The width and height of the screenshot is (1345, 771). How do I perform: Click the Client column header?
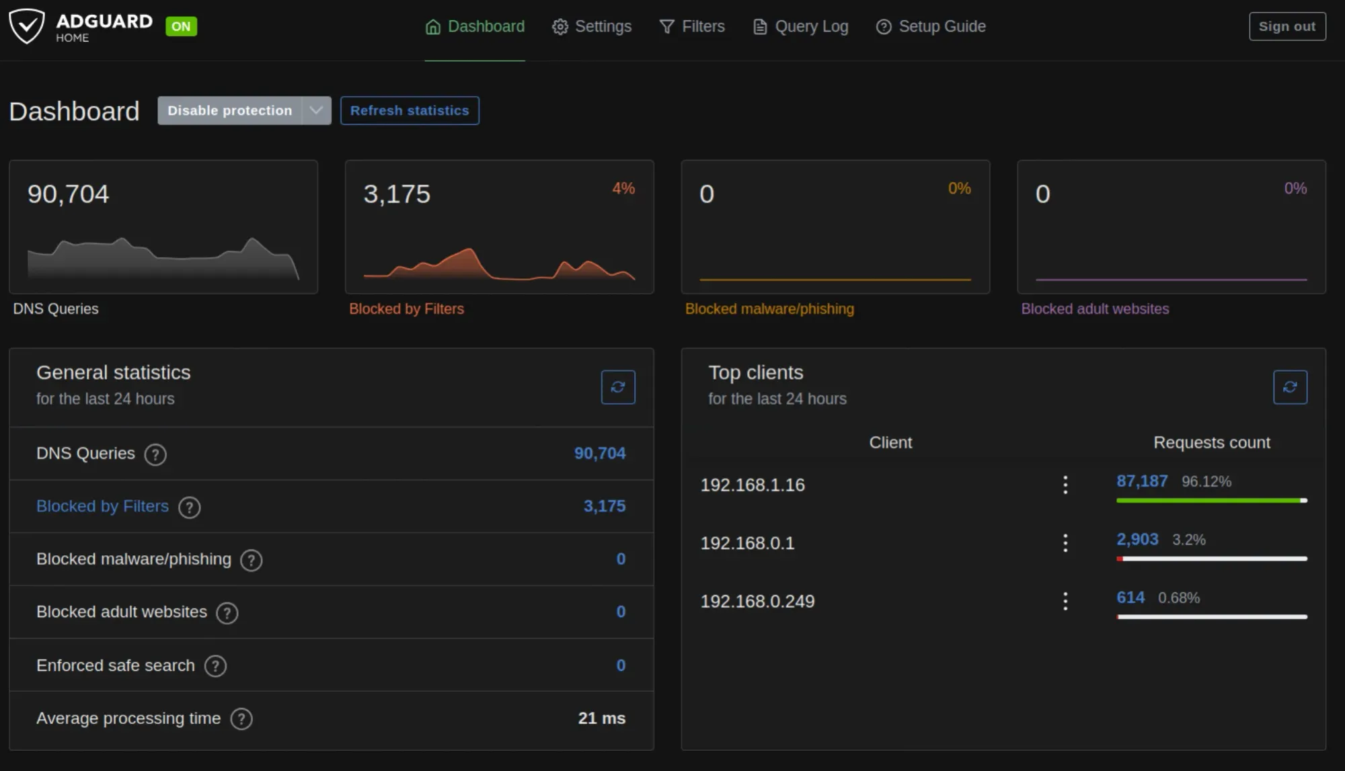(890, 442)
